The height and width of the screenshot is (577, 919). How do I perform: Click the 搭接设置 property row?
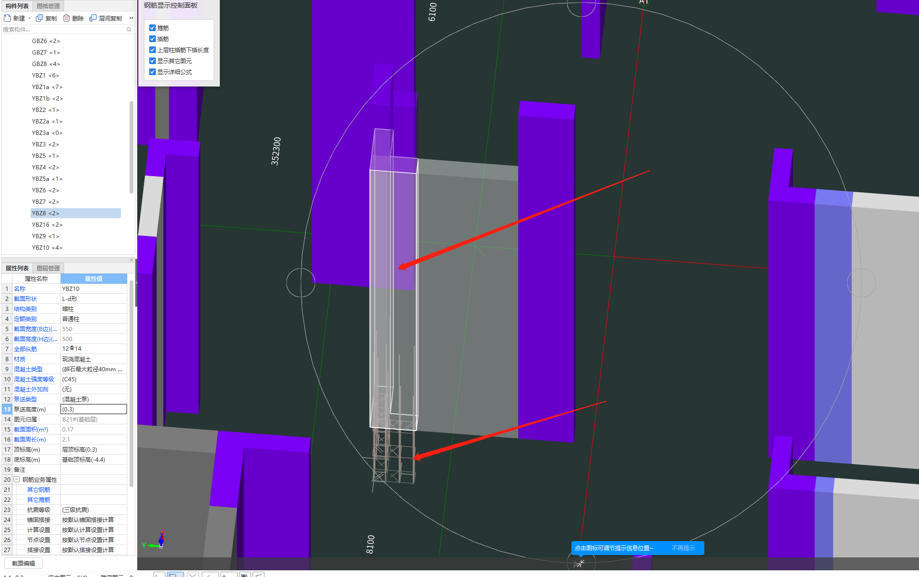point(65,550)
